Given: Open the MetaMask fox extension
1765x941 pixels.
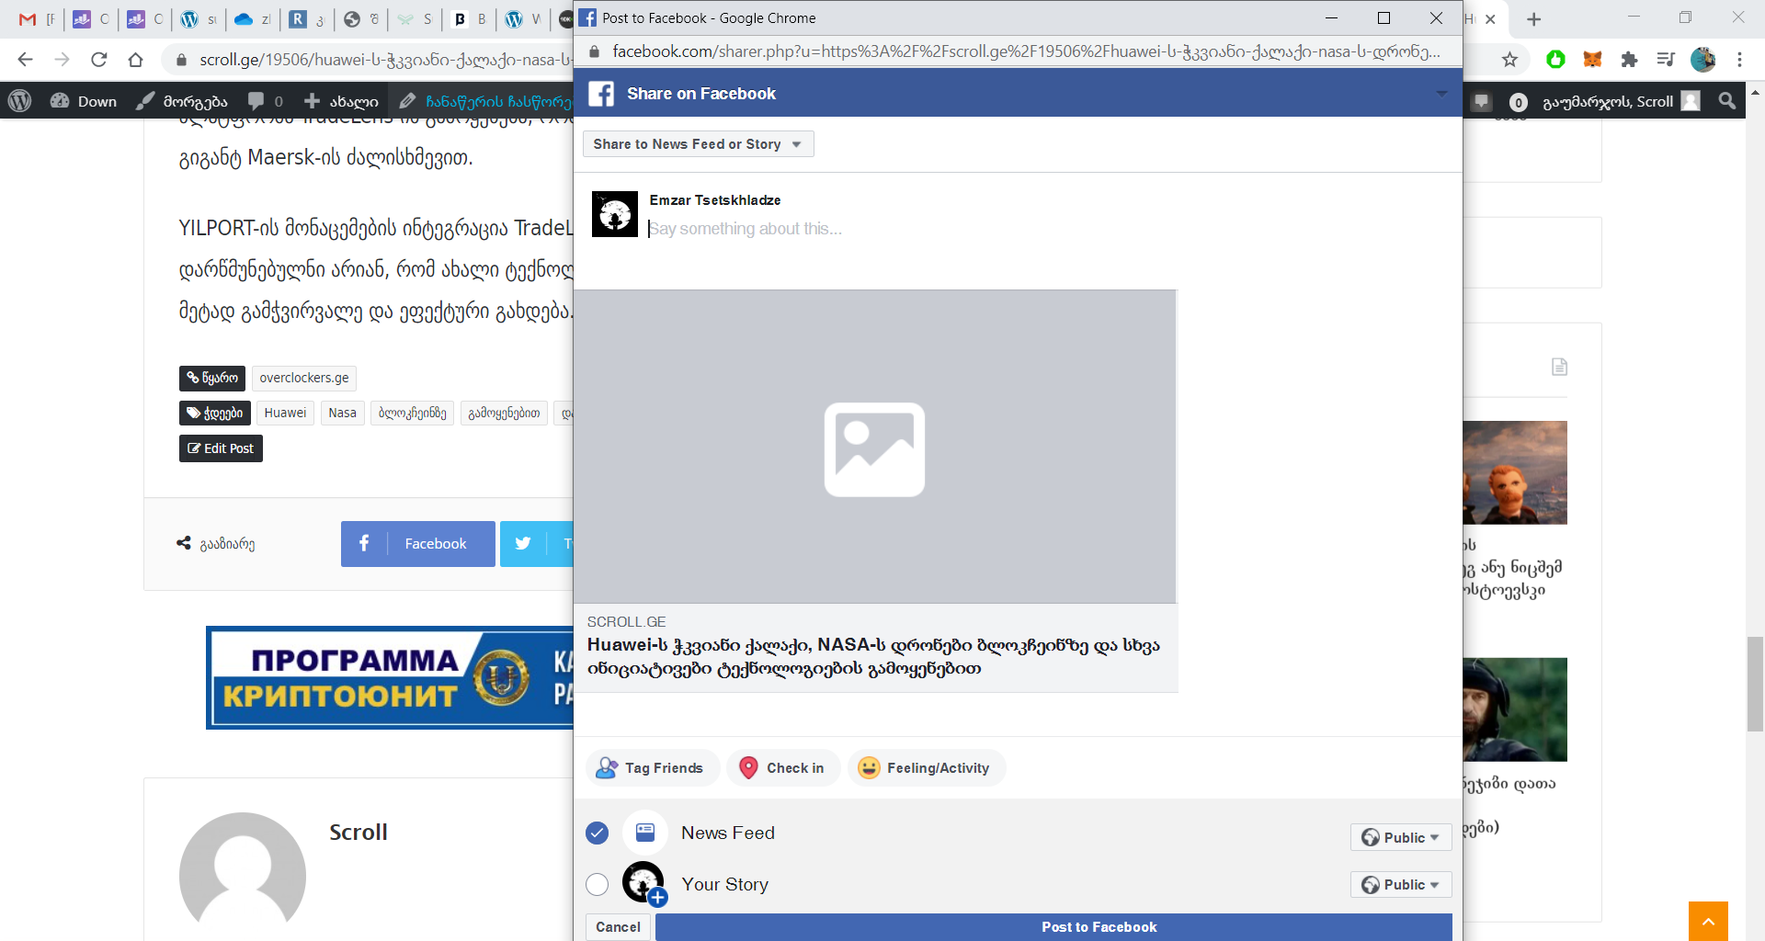Looking at the screenshot, I should [1592, 60].
